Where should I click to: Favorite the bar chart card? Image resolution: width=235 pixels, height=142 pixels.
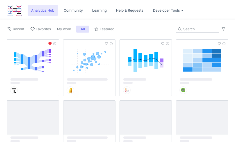(163, 44)
